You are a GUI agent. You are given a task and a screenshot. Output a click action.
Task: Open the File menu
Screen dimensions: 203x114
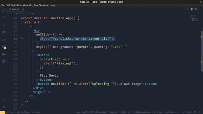point(3,5)
